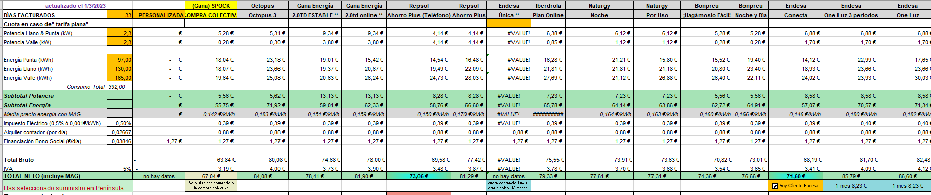Image resolution: width=931 pixels, height=195 pixels.
Task: Click subtotal energía value 55,75 €
Action: pyautogui.click(x=211, y=105)
